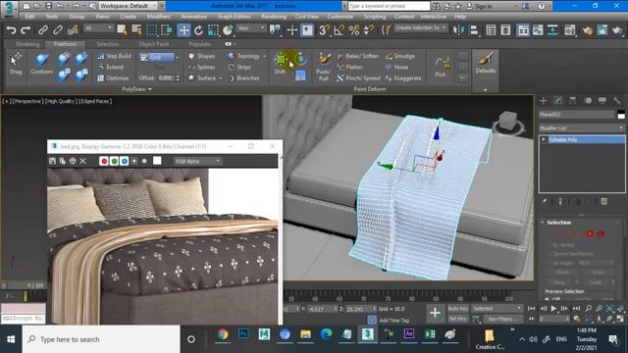Click Sign In at the top
This screenshot has width=628, height=353.
[x=484, y=6]
